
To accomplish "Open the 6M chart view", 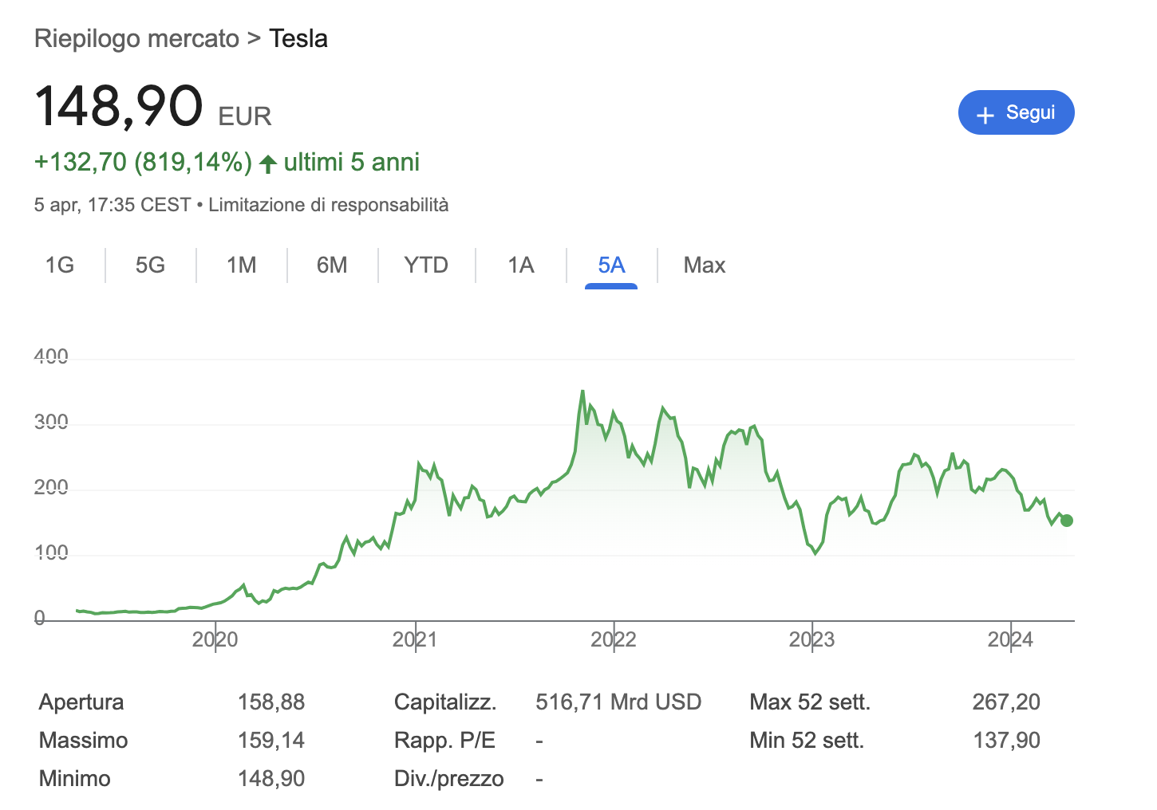I will pos(332,265).
